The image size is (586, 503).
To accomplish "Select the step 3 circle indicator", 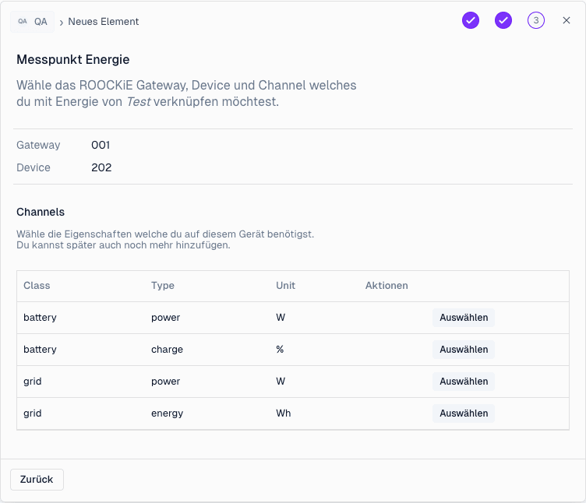I will pyautogui.click(x=536, y=20).
